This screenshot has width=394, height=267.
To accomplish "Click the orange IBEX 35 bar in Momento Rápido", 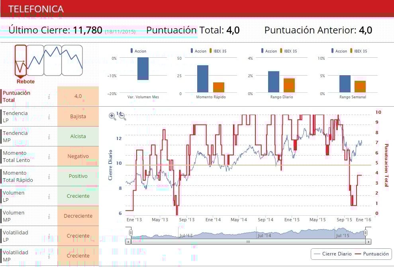I will click(219, 87).
